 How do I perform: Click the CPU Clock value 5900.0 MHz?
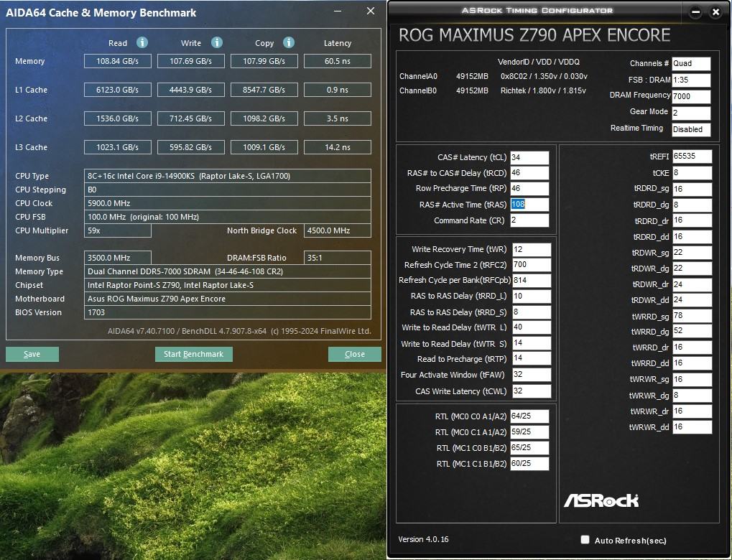pyautogui.click(x=227, y=203)
